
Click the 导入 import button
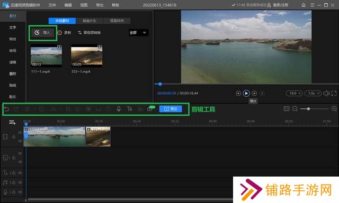[42, 33]
